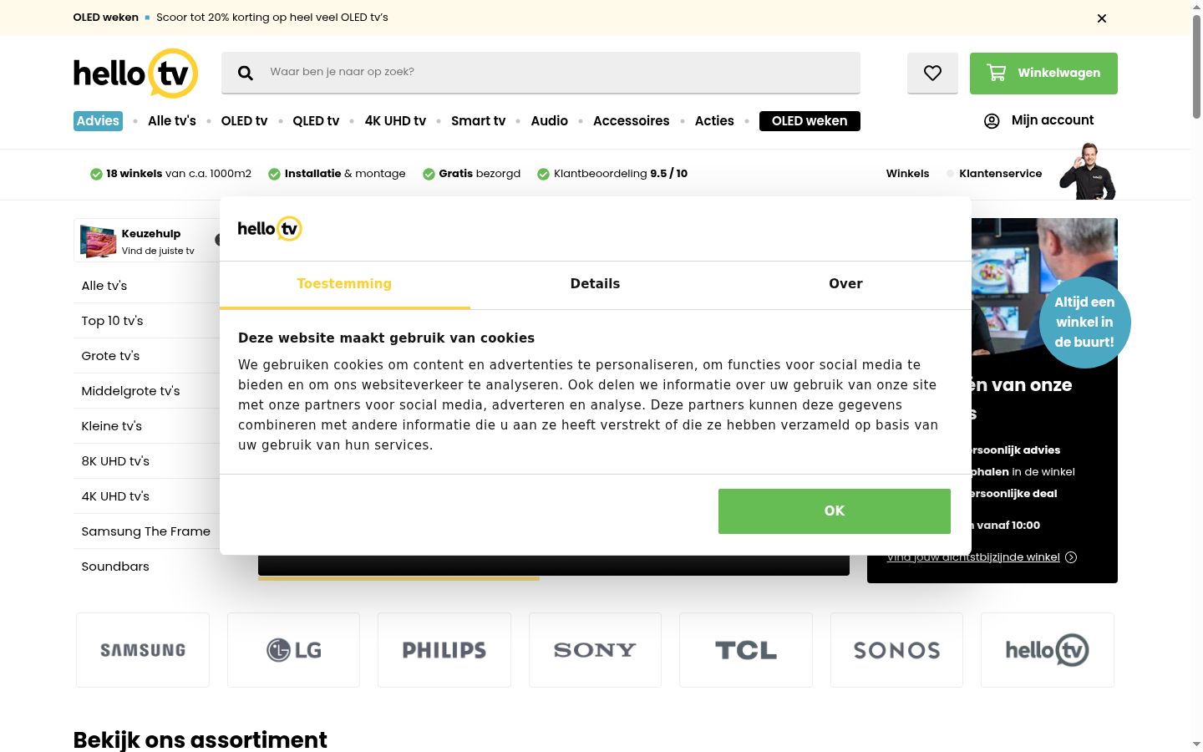
Task: Click the page vertical scrollbar thumb
Action: (x=1196, y=67)
